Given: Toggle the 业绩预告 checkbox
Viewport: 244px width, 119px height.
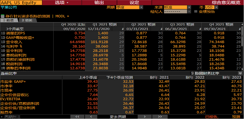Looking at the screenshot, I should pyautogui.click(x=196, y=12).
